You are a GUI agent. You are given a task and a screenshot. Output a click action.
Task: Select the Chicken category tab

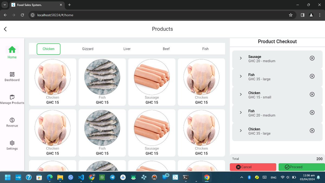pos(48,49)
